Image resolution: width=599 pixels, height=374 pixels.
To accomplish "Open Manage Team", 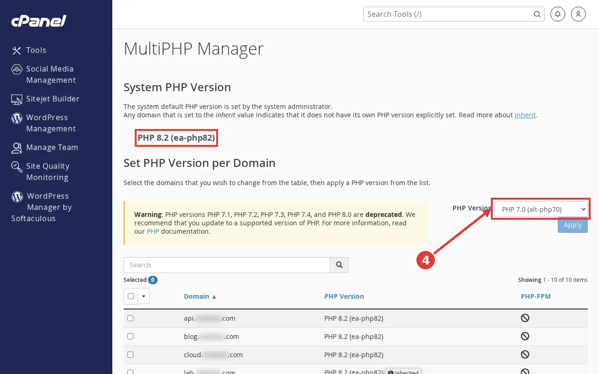I will point(52,147).
